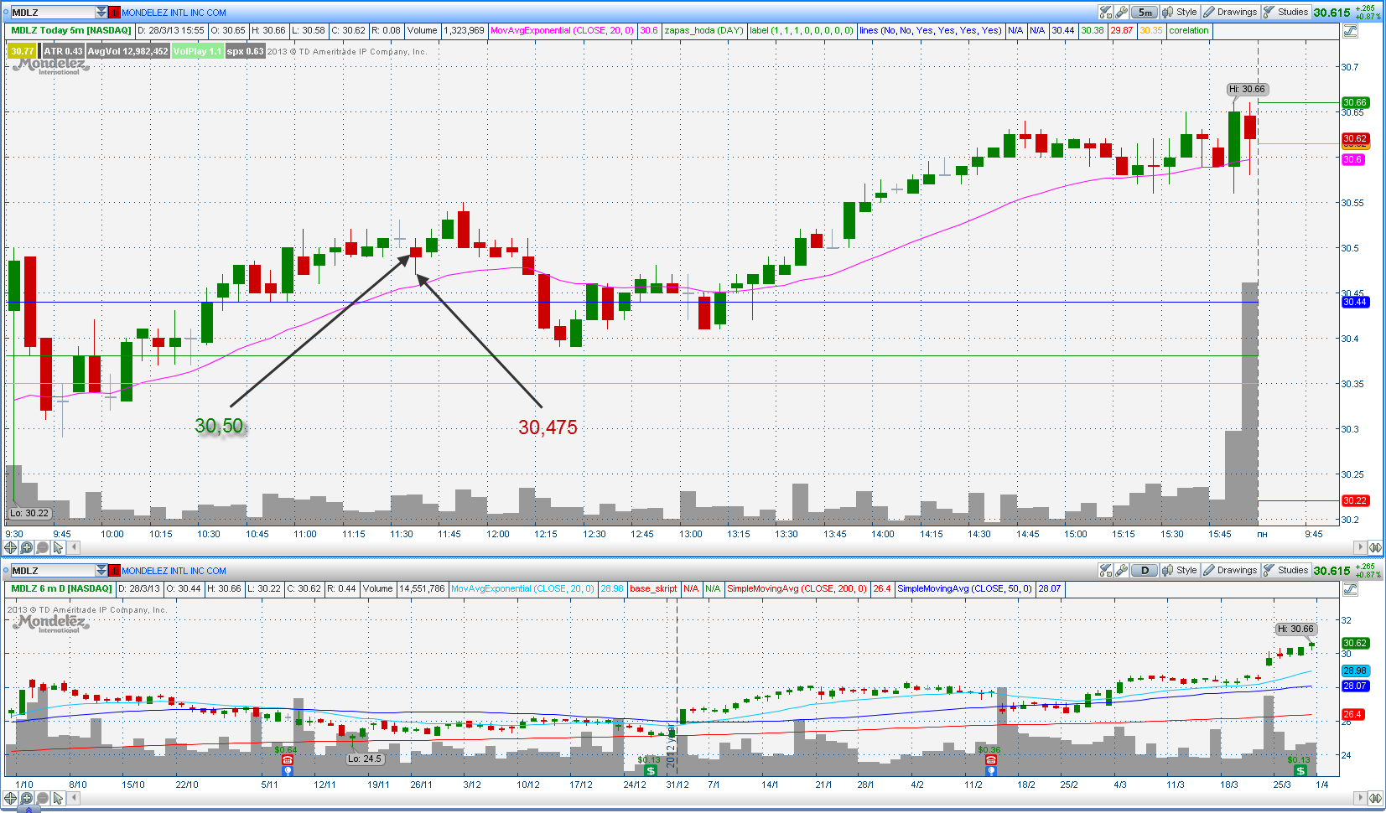
Task: Click the green dividend icon near 24/12
Action: click(x=650, y=770)
